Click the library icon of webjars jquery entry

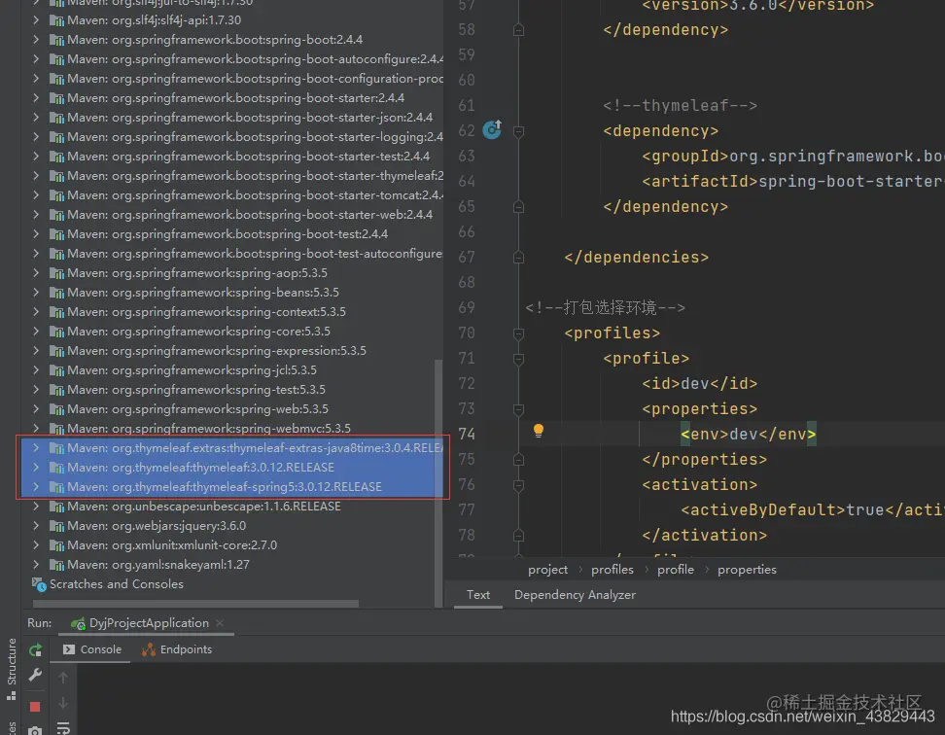[56, 526]
